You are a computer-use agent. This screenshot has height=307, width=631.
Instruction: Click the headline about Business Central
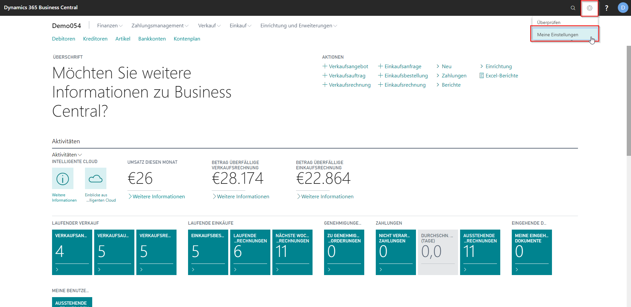click(x=142, y=92)
